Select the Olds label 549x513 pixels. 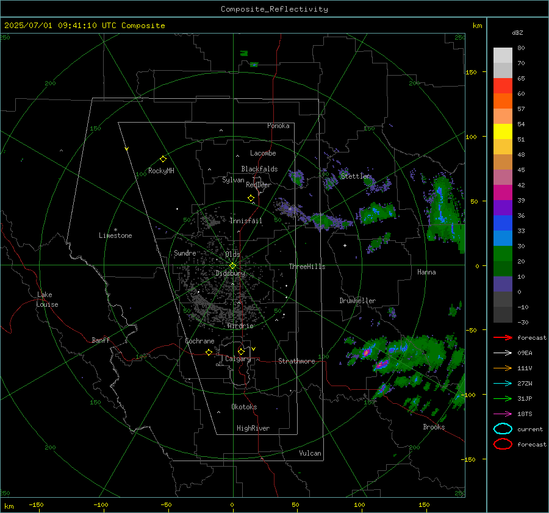tap(232, 254)
